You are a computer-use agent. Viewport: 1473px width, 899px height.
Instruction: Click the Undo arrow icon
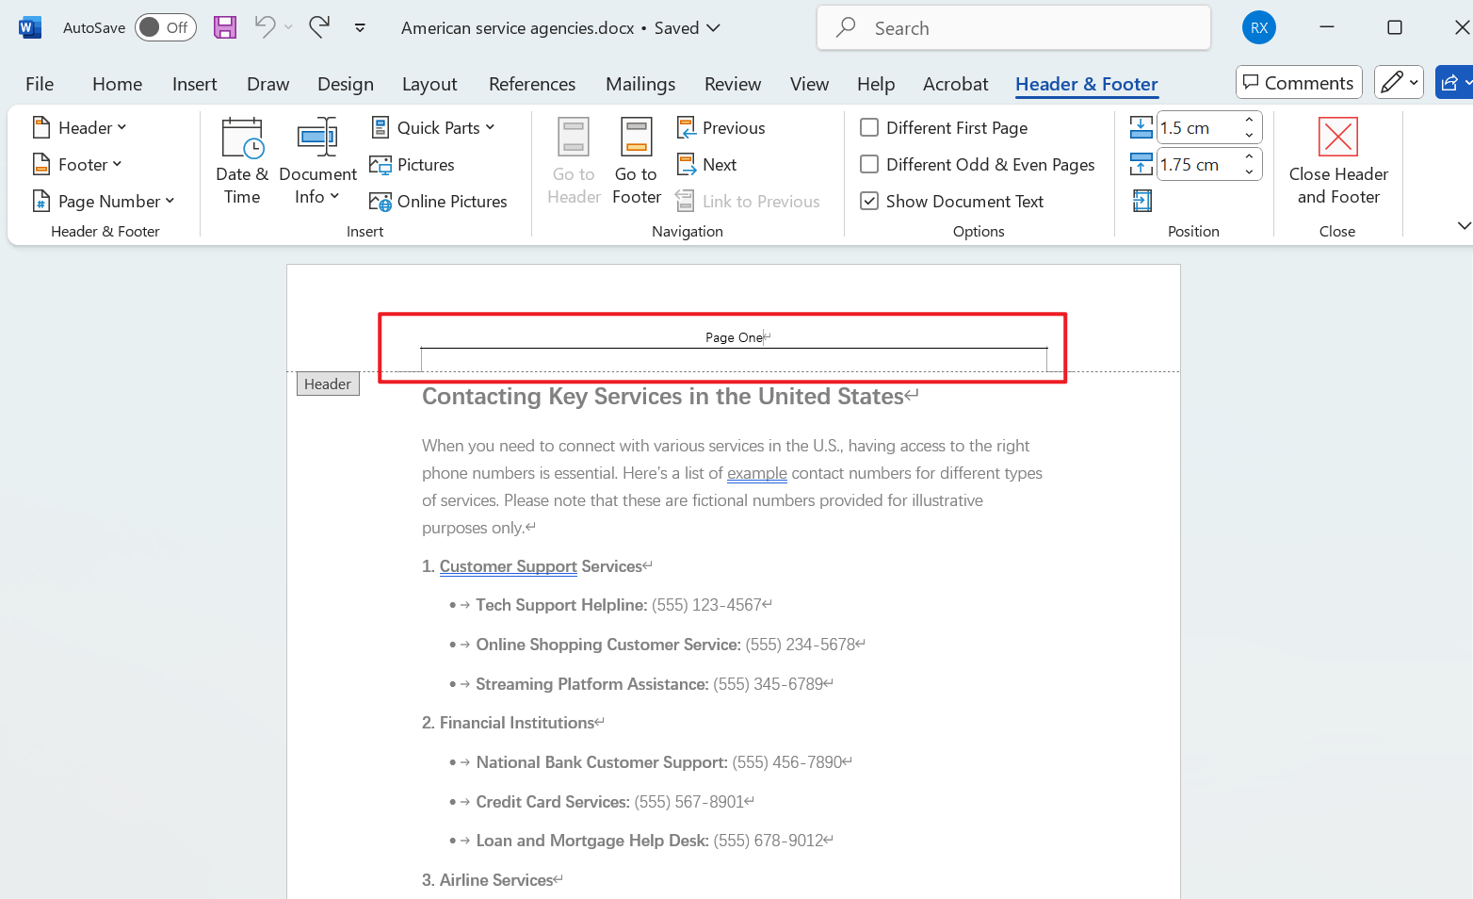pyautogui.click(x=265, y=27)
